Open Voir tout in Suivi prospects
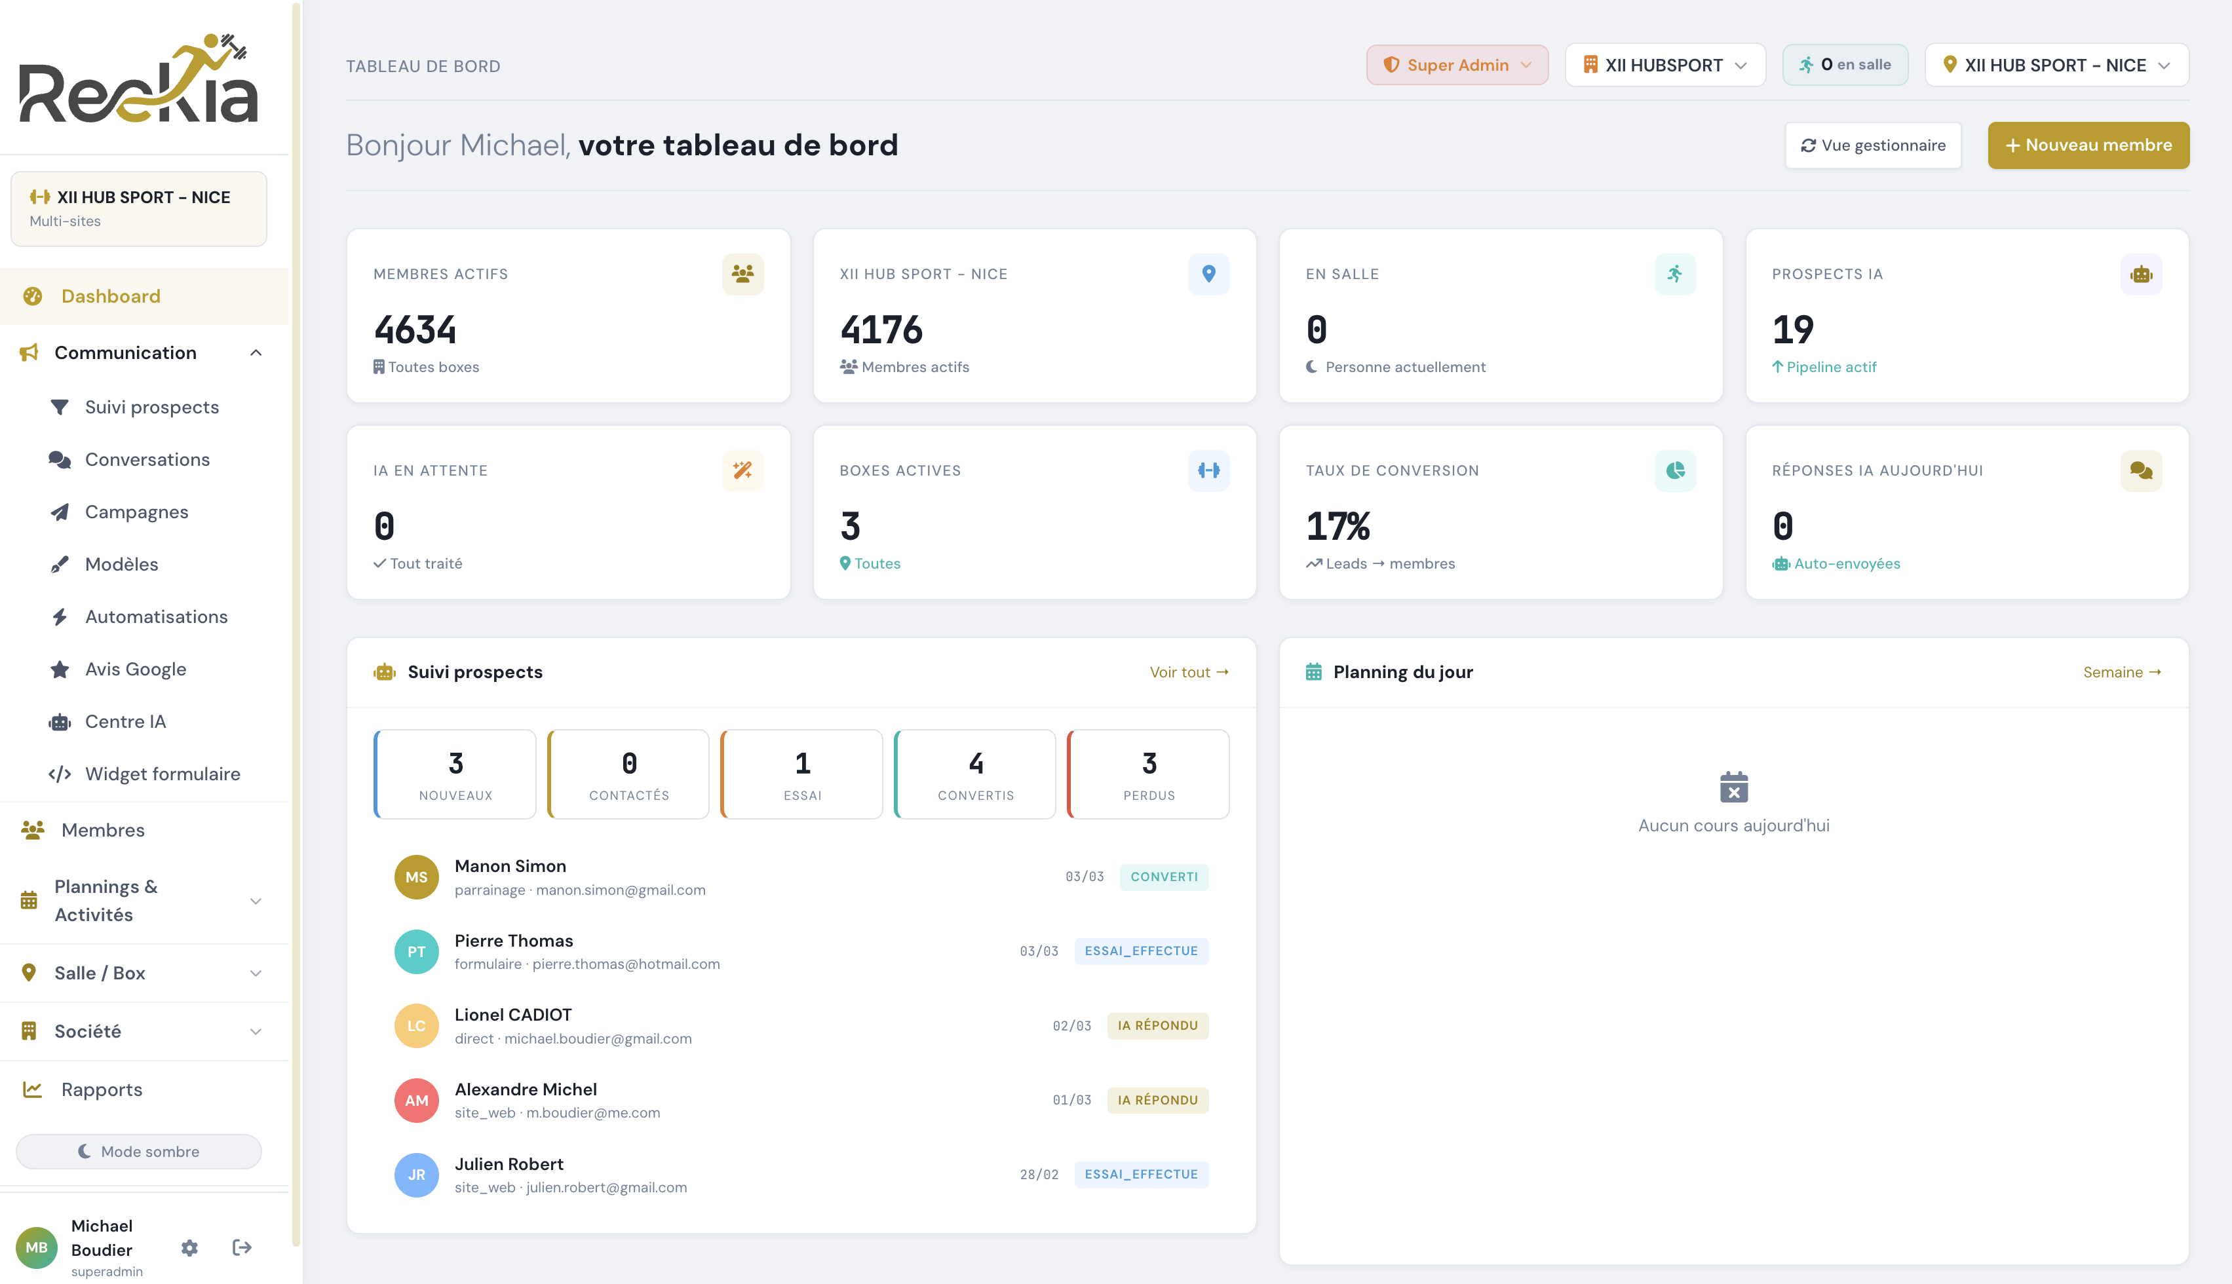This screenshot has width=2232, height=1284. tap(1189, 671)
